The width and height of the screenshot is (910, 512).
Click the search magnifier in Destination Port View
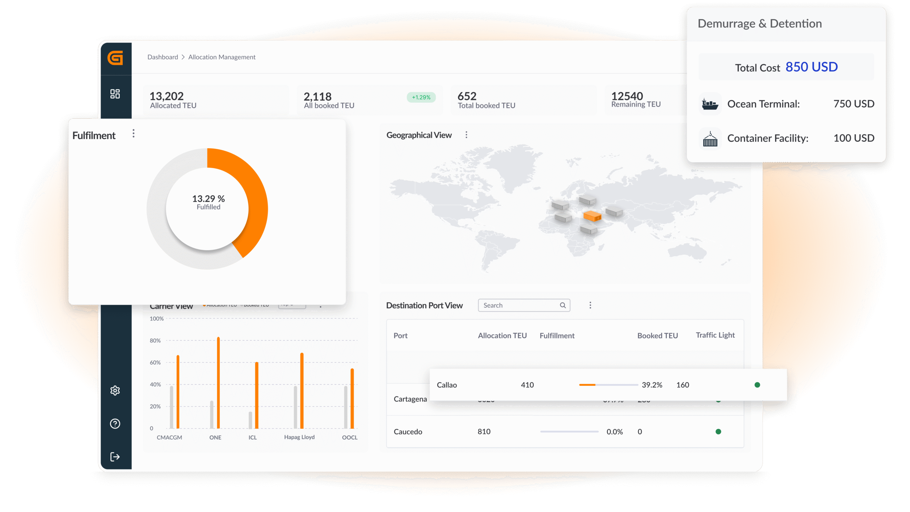[563, 305]
